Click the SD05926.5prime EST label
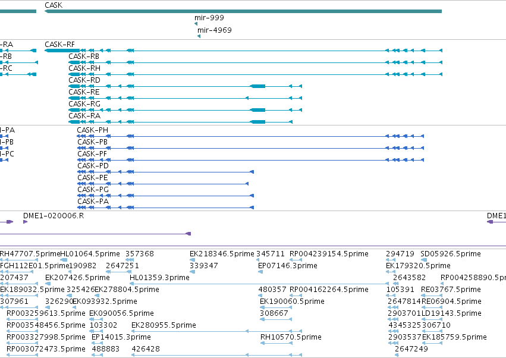The width and height of the screenshot is (506, 358). click(x=451, y=254)
